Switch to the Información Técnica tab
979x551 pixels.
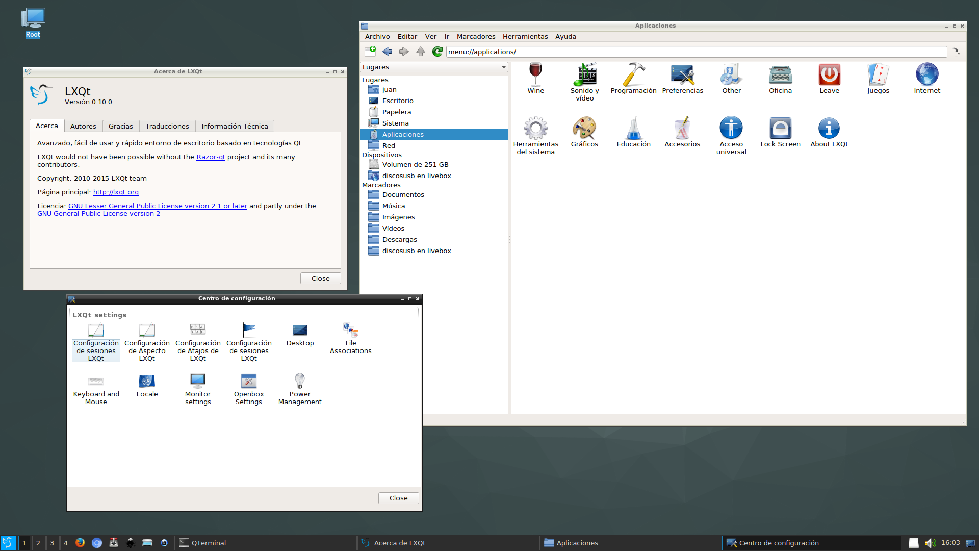[x=235, y=126]
